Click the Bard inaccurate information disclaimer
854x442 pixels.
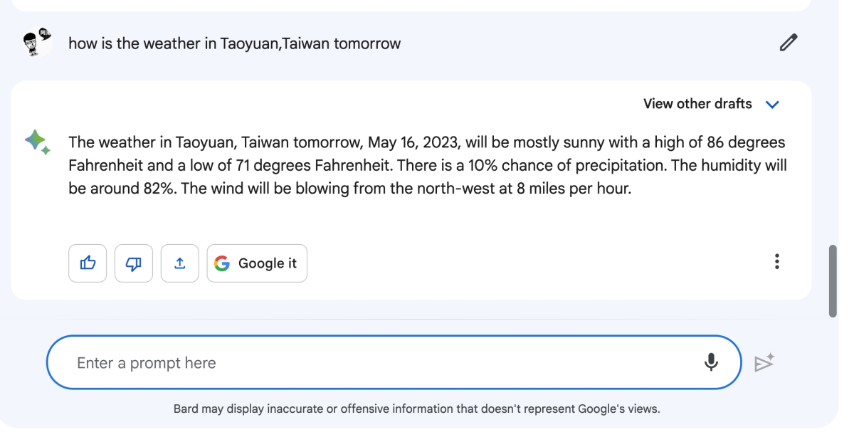[416, 409]
